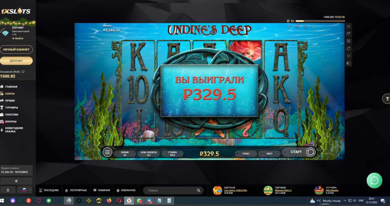Screen dimensions: 390x206
Task: Click the 35 free spins refresh icon
Action: [288, 21]
